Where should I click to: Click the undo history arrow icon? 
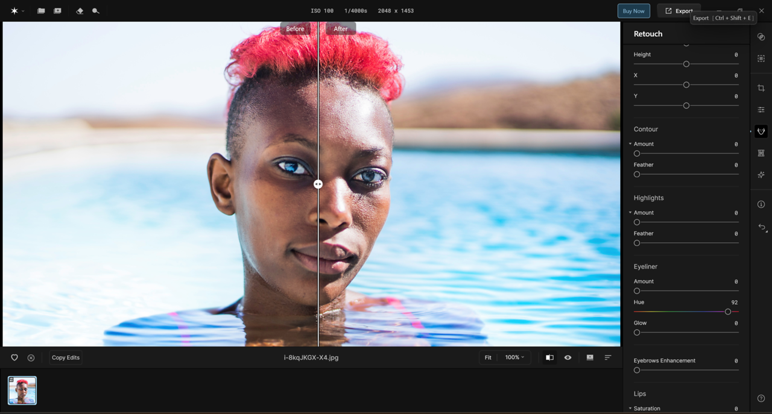coord(762,227)
